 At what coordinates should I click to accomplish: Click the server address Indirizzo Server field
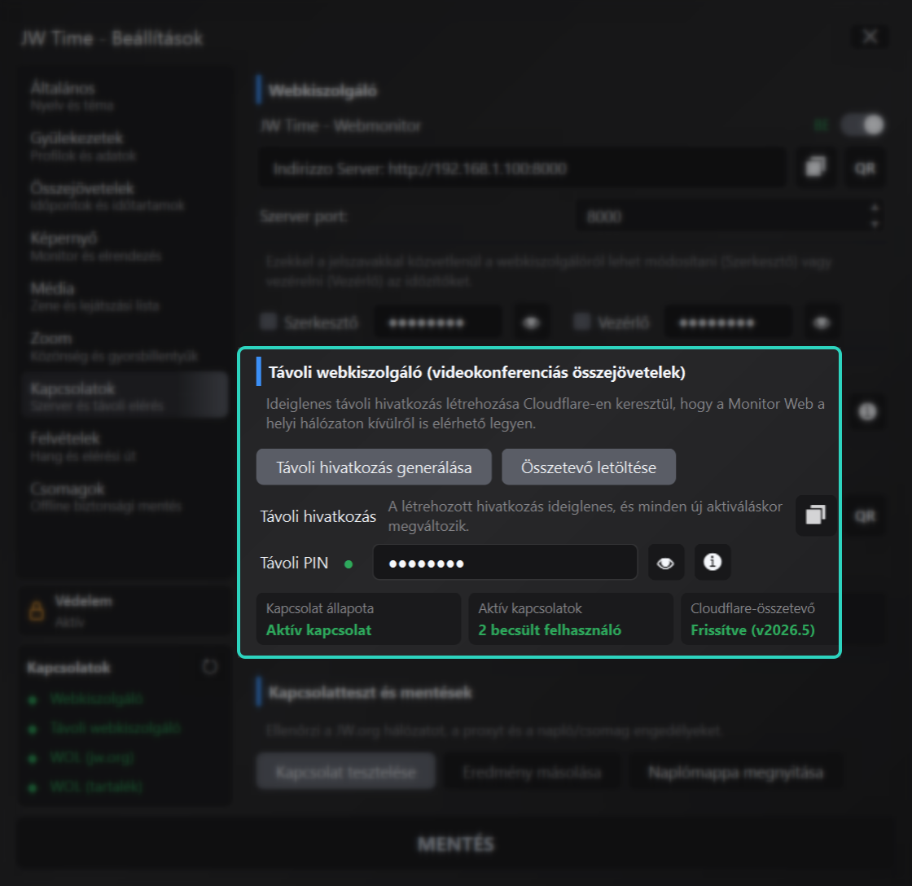click(x=522, y=168)
